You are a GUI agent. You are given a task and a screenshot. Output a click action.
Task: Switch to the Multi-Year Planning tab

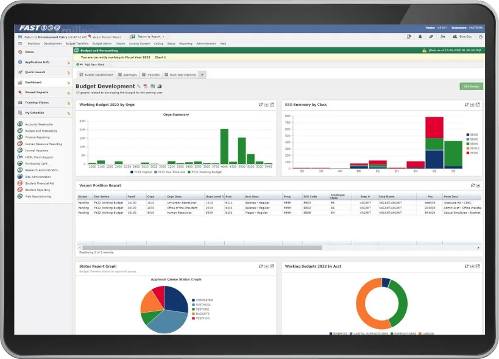click(181, 74)
